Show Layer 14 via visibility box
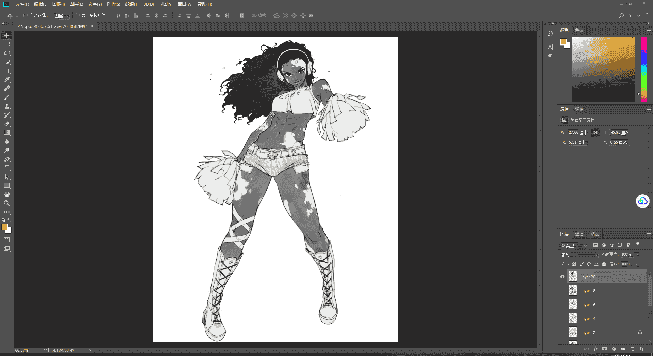Viewport: 653px width, 356px height. coord(562,318)
